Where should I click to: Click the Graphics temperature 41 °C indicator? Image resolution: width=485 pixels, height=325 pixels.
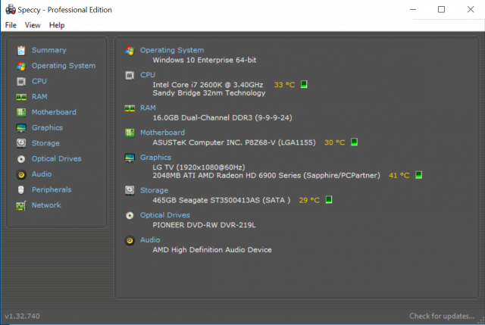[399, 175]
